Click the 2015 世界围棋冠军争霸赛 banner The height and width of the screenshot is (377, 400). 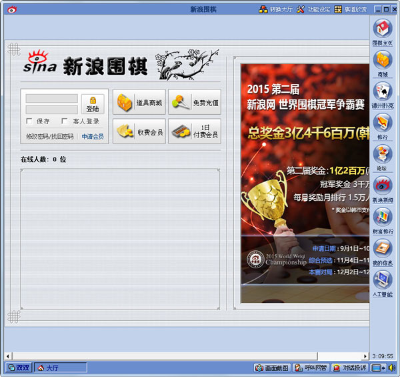305,183
